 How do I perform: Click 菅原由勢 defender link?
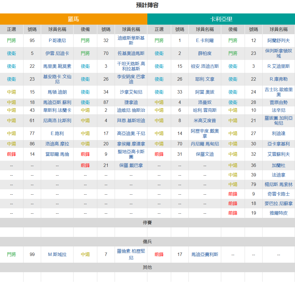[279, 102]
